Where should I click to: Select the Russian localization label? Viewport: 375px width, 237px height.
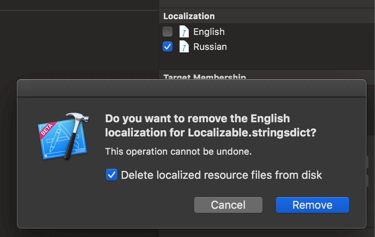pos(210,47)
